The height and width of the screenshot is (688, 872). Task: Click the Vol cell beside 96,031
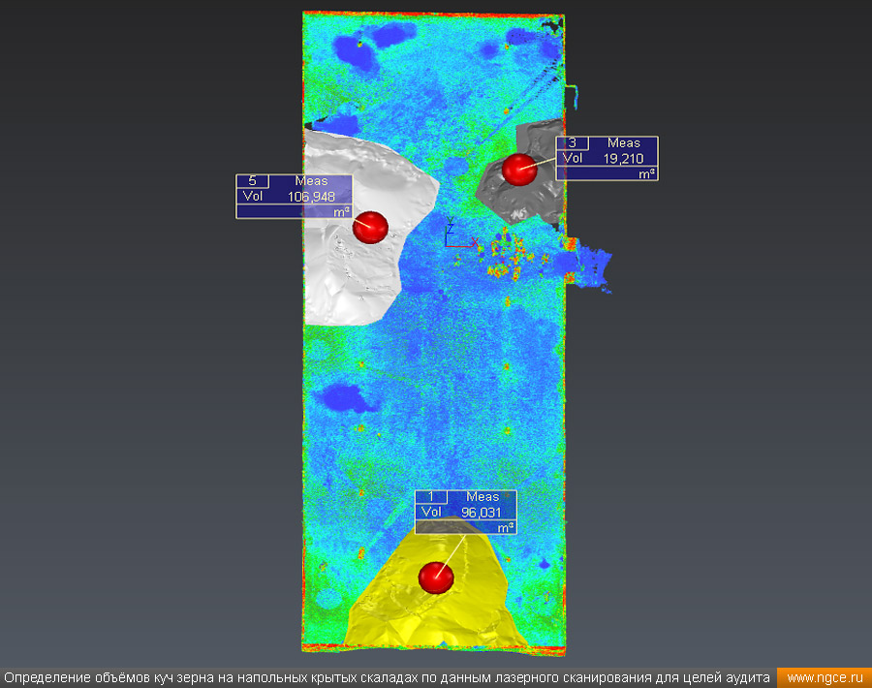click(432, 512)
